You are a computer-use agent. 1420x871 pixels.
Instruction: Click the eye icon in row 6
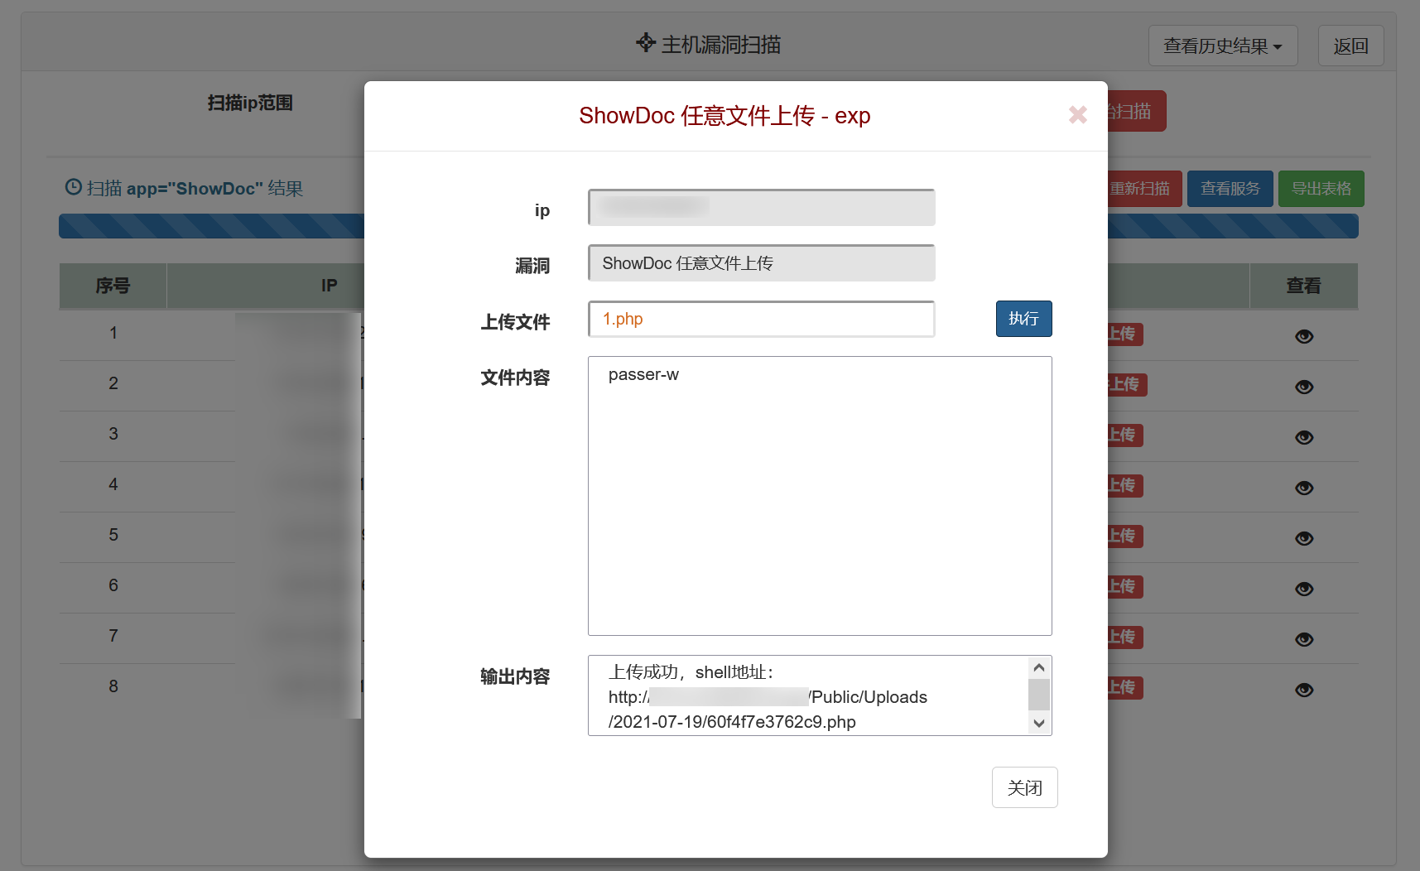point(1304,589)
